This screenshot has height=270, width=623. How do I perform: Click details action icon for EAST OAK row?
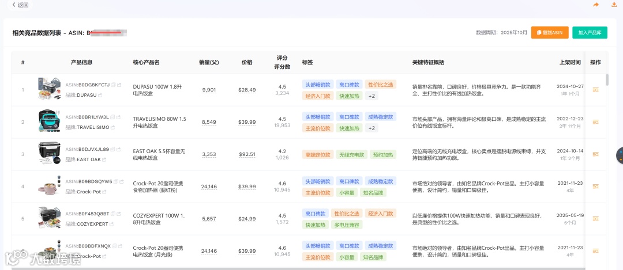(595, 154)
